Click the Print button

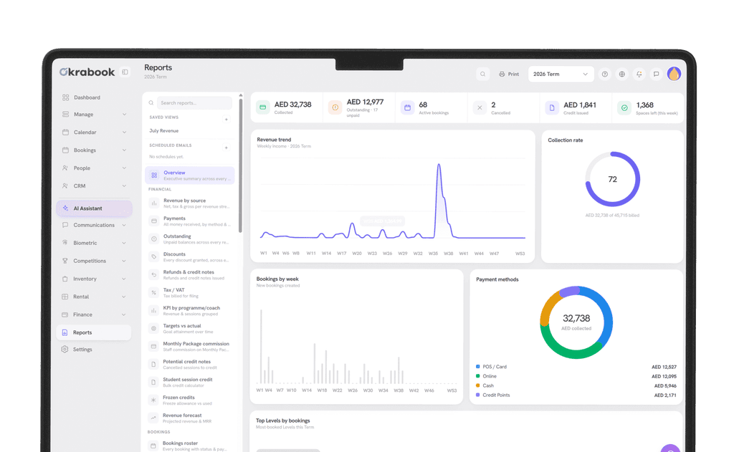tap(509, 74)
